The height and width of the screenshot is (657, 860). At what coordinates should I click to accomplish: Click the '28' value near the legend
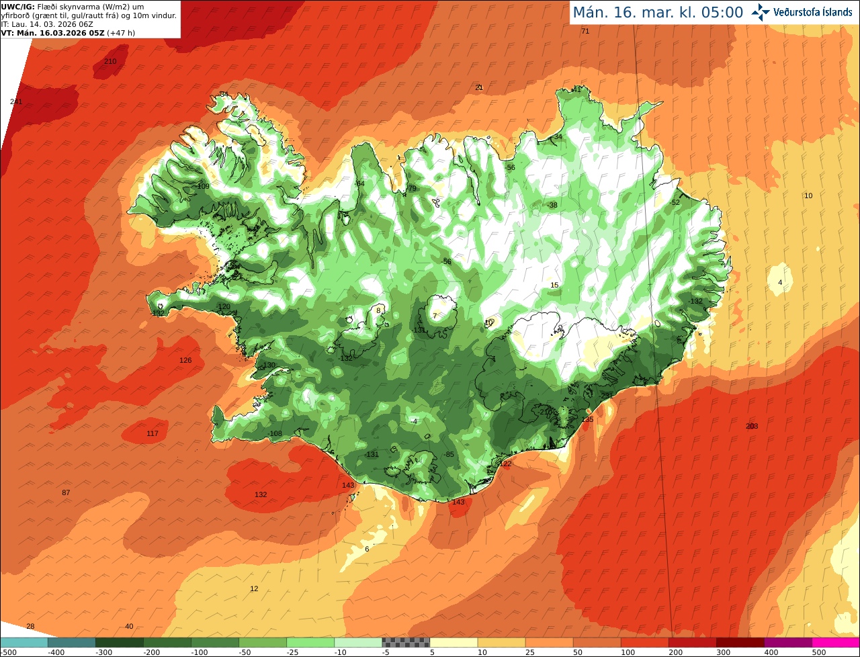click(x=30, y=626)
